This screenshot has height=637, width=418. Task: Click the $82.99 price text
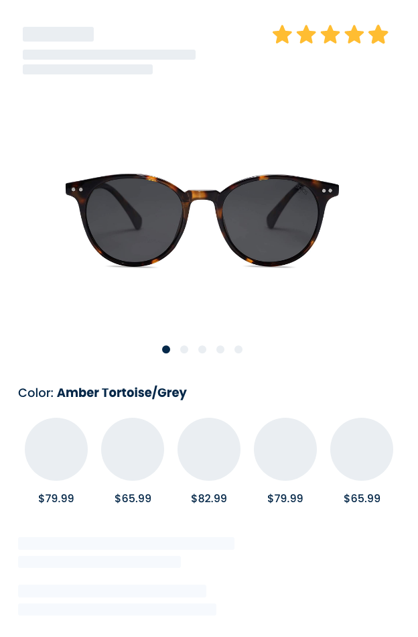pyautogui.click(x=208, y=498)
